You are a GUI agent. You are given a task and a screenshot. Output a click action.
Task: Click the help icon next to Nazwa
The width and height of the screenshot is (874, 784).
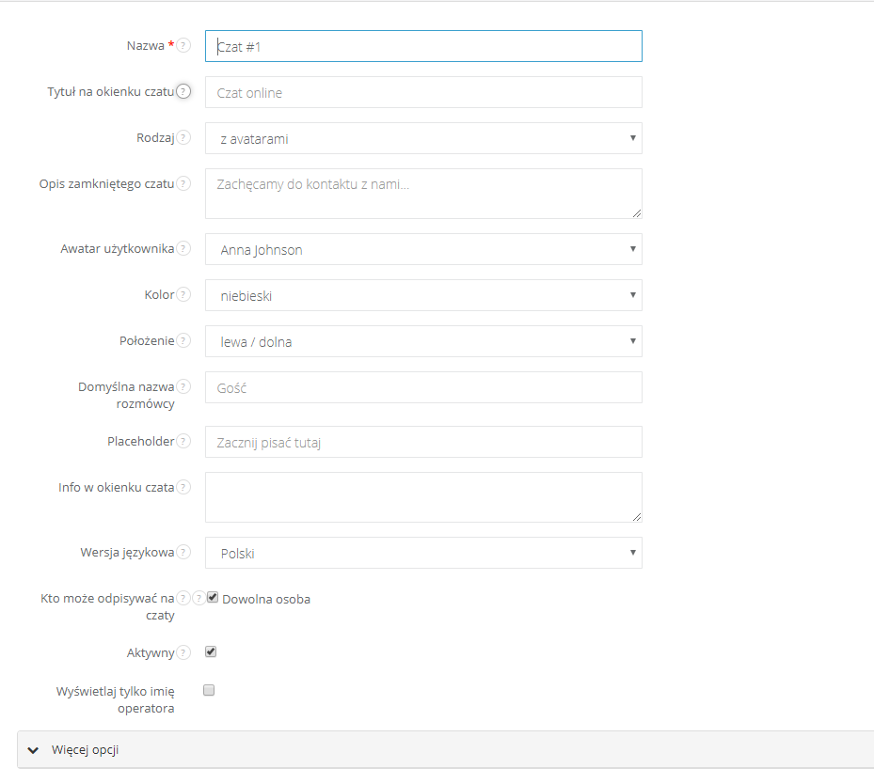coord(183,45)
